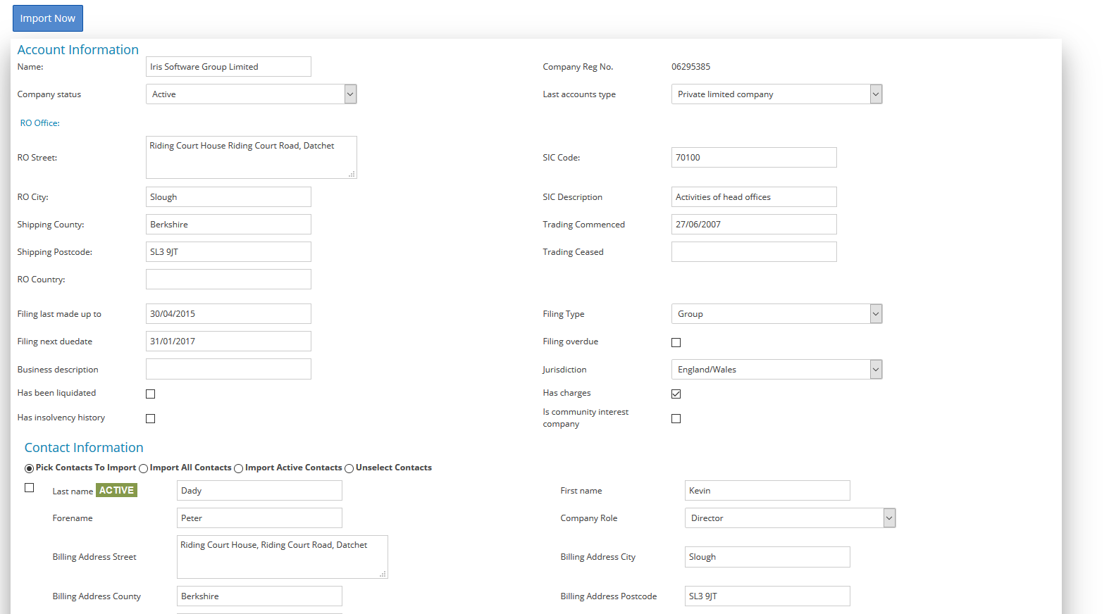Click the RO City field with Slough
This screenshot has width=1109, height=614.
(228, 197)
